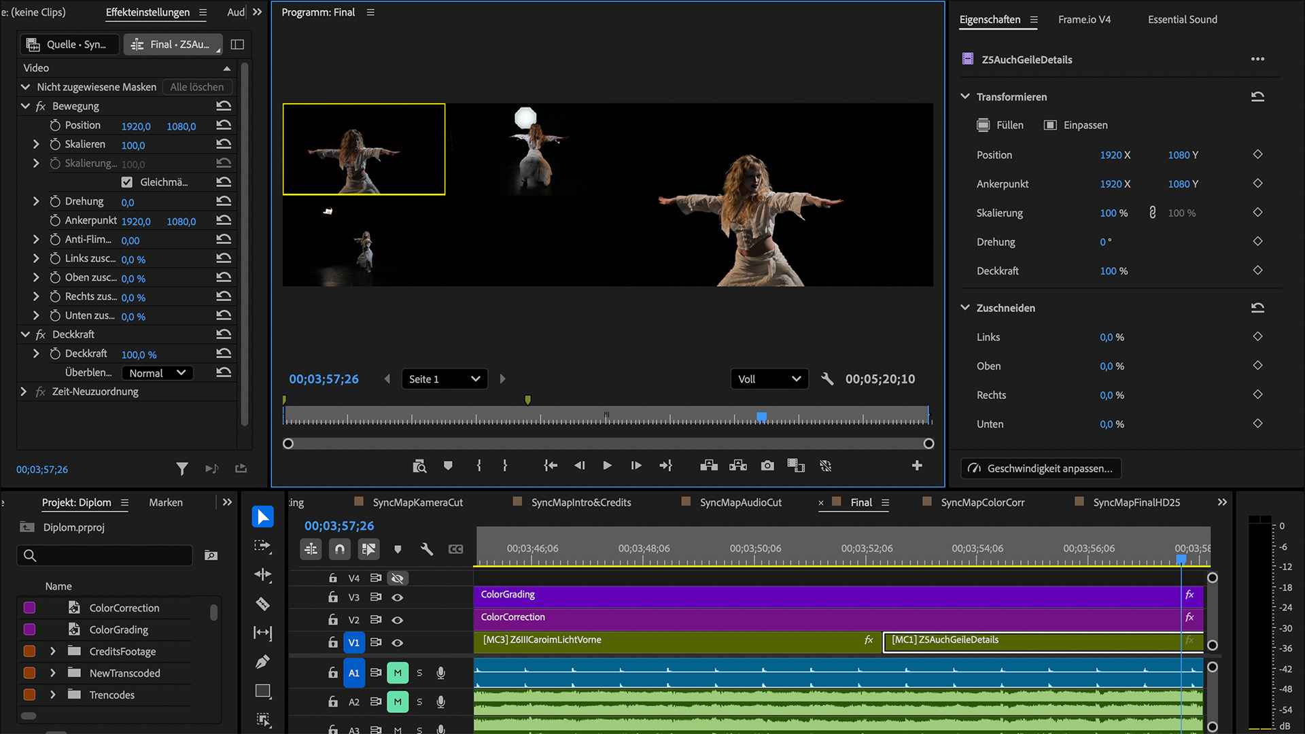Viewport: 1305px width, 734px height.
Task: Click the Füllen button
Action: [1000, 125]
